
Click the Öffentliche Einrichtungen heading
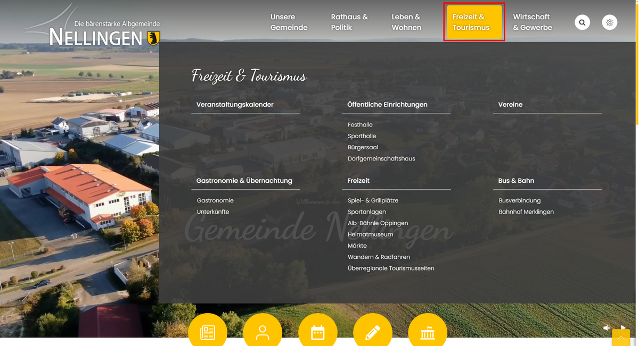point(387,105)
